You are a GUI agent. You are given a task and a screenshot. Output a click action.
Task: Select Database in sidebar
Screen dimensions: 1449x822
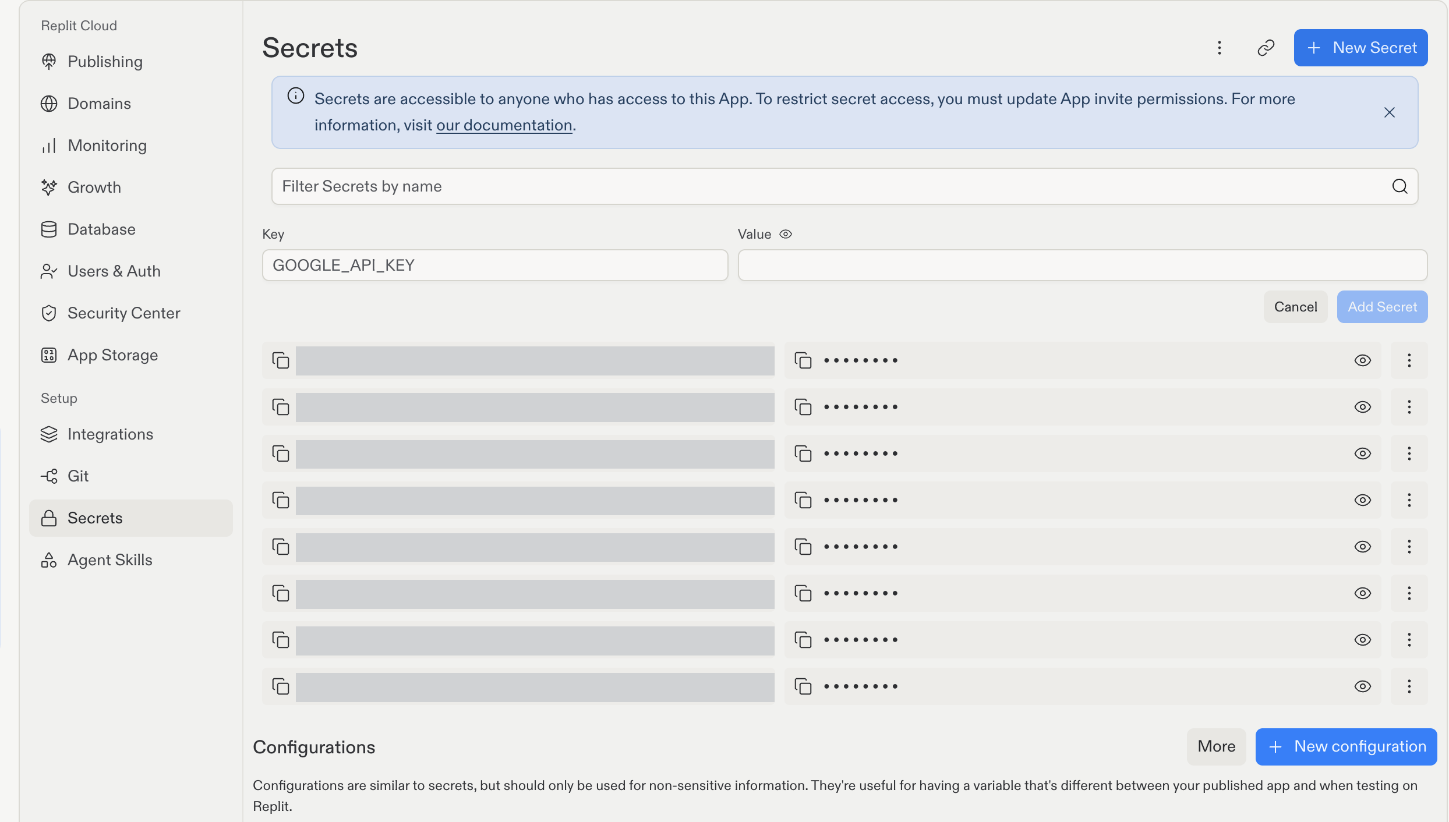[x=131, y=229]
